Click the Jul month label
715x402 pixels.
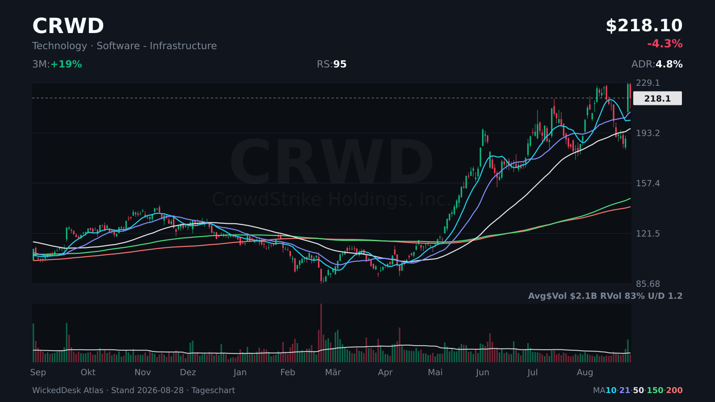pyautogui.click(x=533, y=373)
